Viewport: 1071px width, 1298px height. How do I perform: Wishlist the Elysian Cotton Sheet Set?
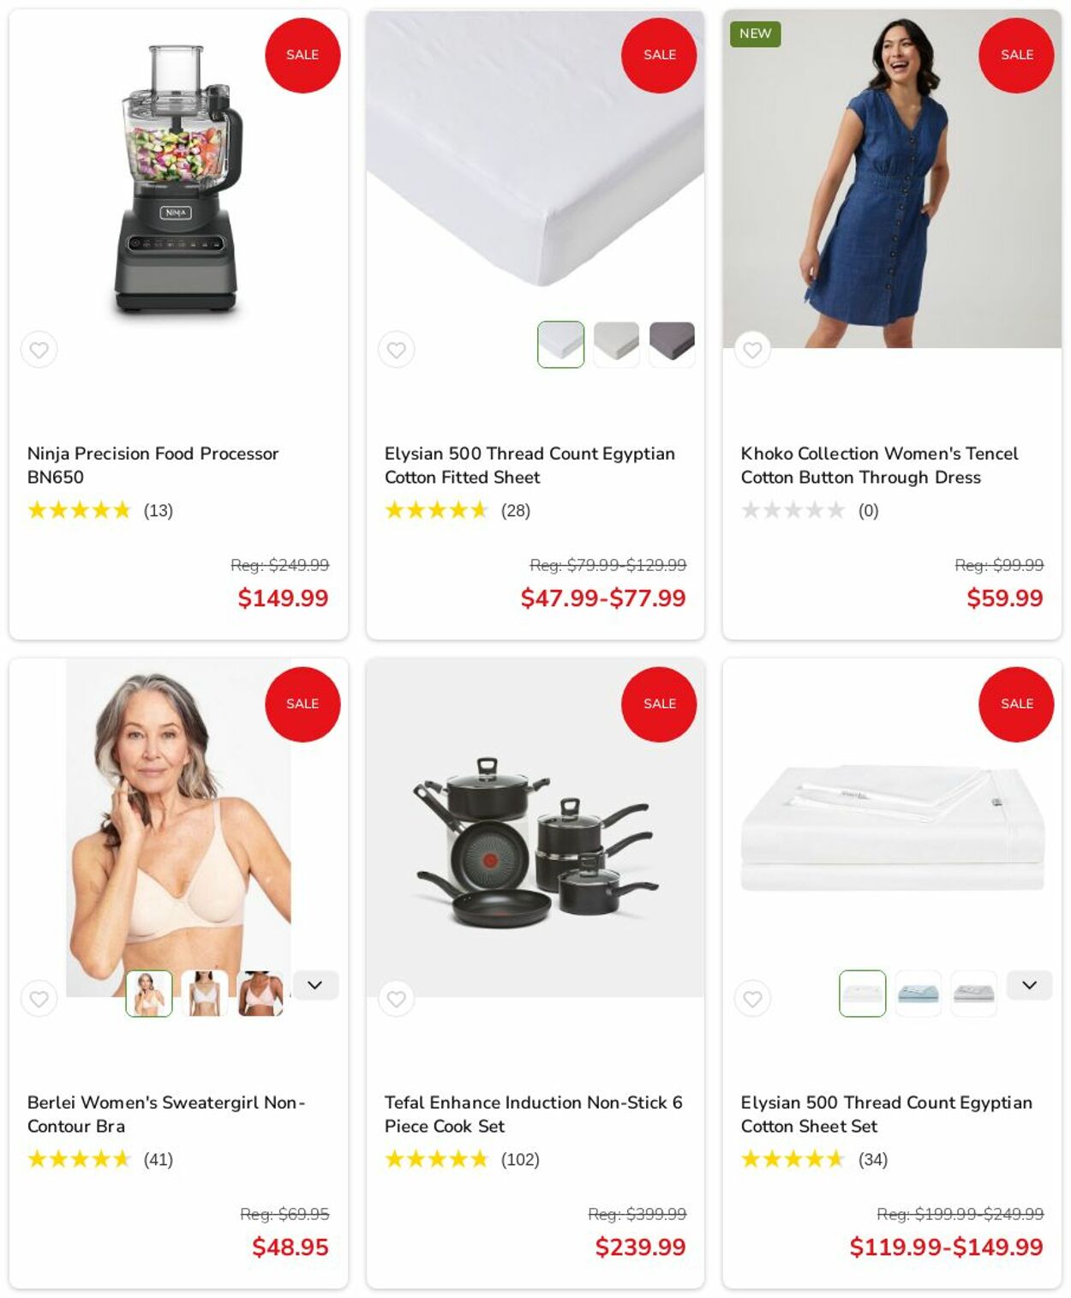click(752, 999)
